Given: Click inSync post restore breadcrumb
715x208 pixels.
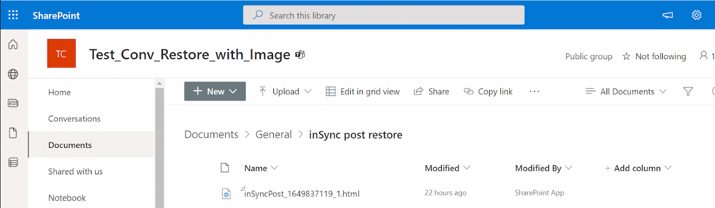Looking at the screenshot, I should pyautogui.click(x=355, y=135).
